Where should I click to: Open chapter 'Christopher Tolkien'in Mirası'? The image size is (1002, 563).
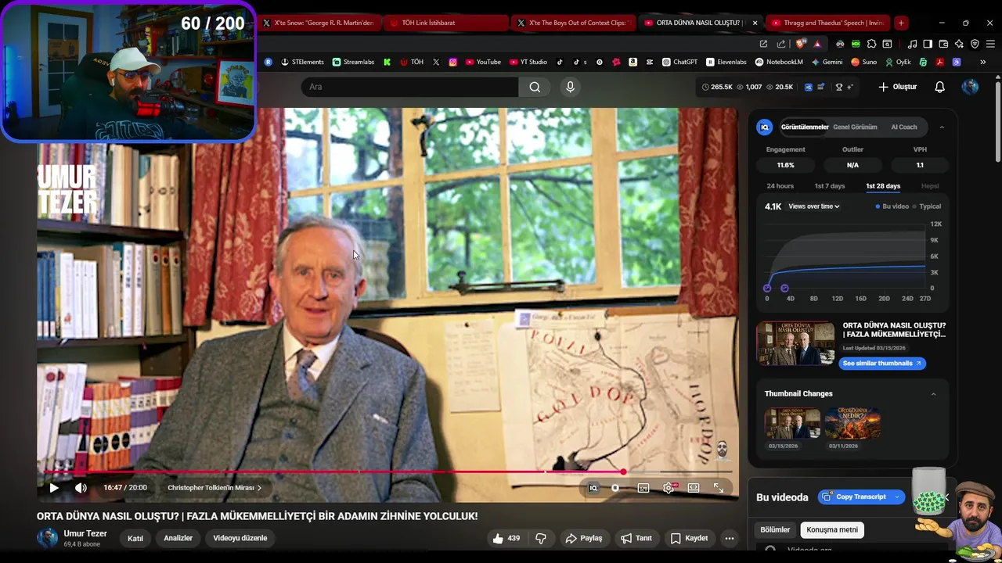tap(214, 488)
